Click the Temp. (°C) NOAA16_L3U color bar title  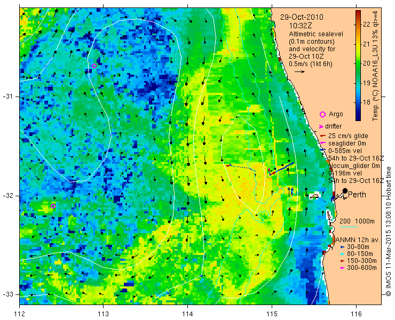click(x=375, y=66)
